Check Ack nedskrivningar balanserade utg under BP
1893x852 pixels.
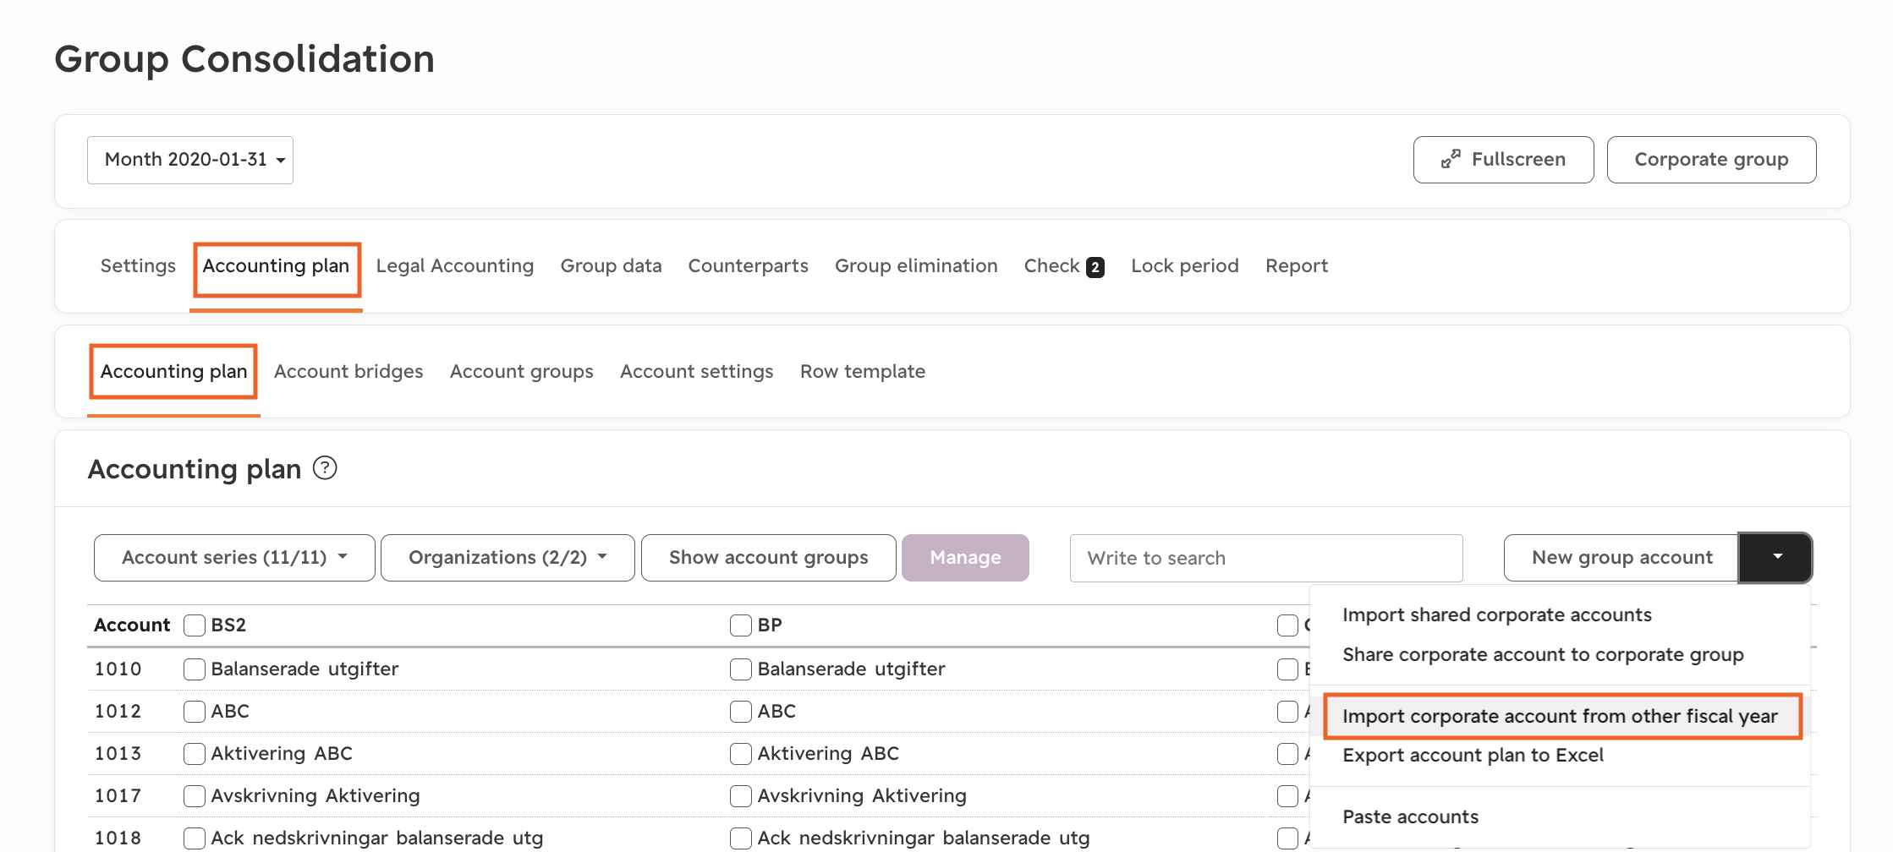(x=741, y=838)
